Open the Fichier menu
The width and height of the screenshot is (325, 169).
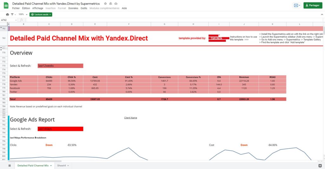16,8
